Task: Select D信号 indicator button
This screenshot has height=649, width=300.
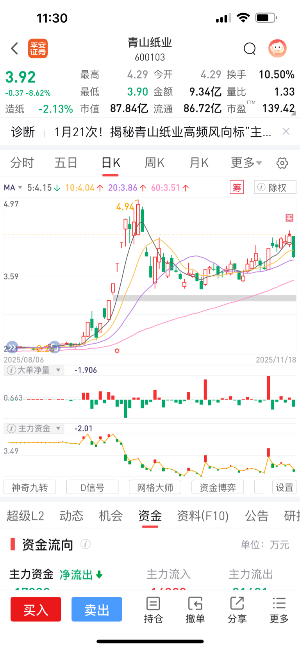Action: click(x=93, y=487)
